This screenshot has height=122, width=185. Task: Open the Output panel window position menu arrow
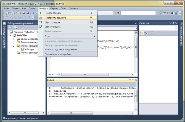(x=130, y=80)
